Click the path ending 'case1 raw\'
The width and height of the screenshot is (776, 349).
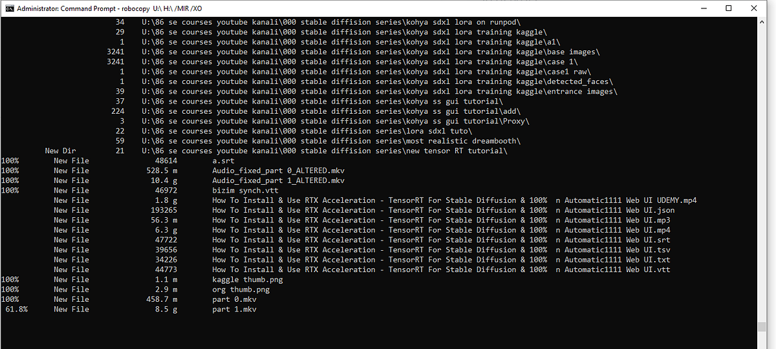pyautogui.click(x=366, y=72)
